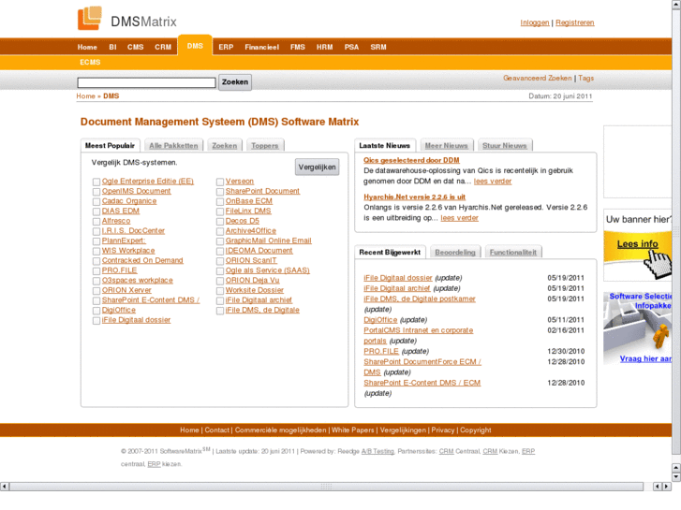The image size is (681, 510).
Task: Switch to the Toppers tab
Action: click(265, 145)
